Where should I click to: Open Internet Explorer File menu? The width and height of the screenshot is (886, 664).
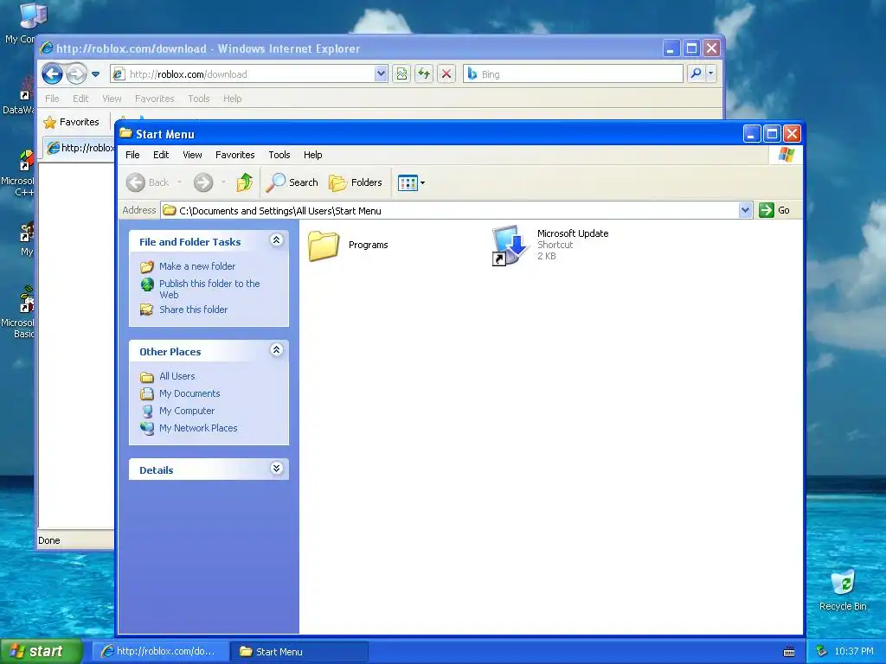52,99
